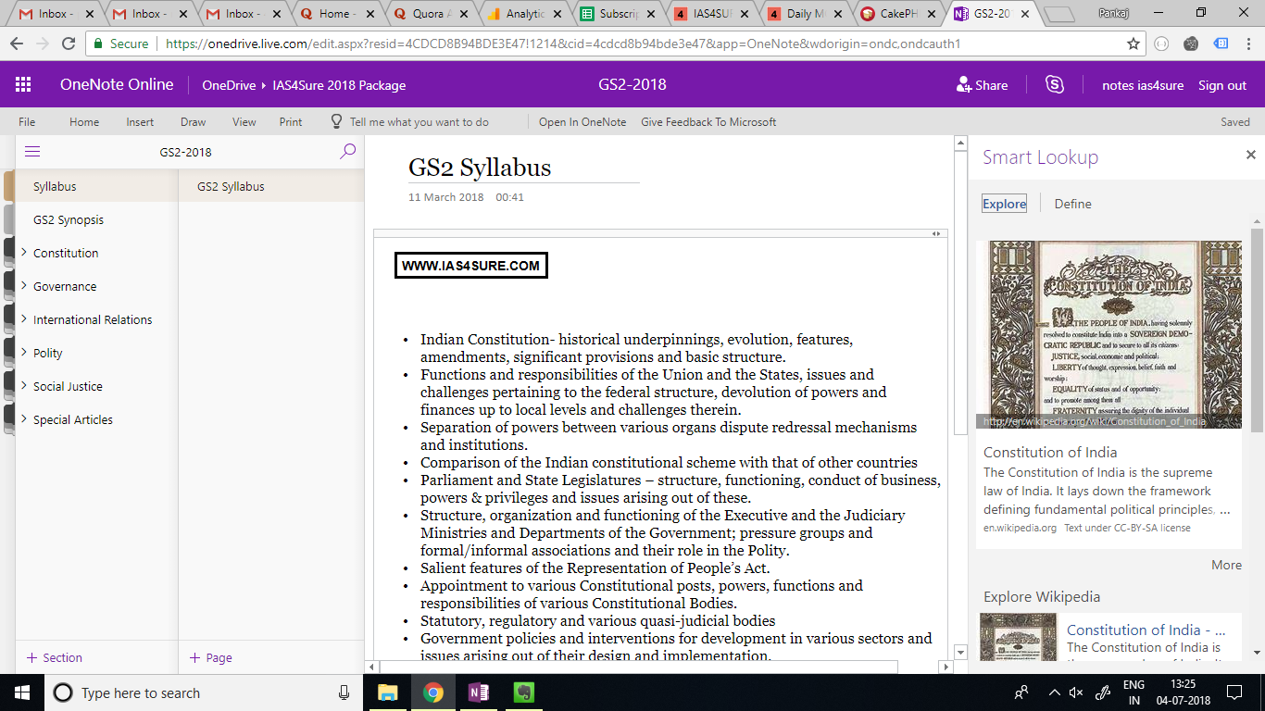The width and height of the screenshot is (1265, 711).
Task: Toggle the notebook navigation hamburger icon
Action: point(32,152)
